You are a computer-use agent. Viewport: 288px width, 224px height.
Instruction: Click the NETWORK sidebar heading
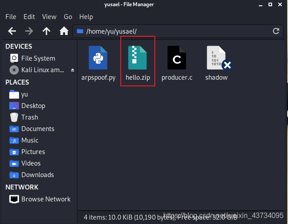click(22, 187)
